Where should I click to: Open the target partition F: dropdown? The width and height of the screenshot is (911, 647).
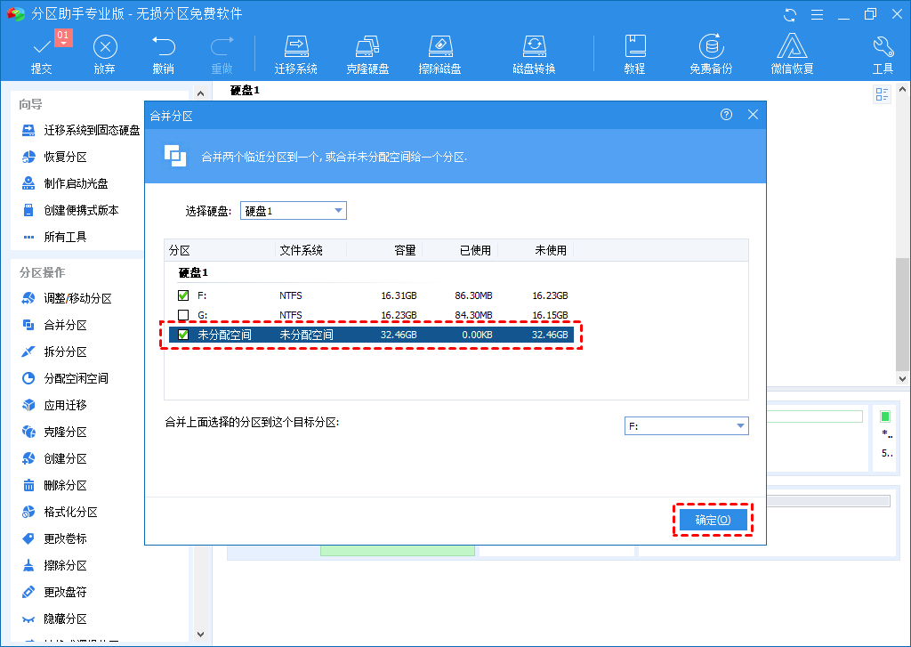click(x=686, y=426)
